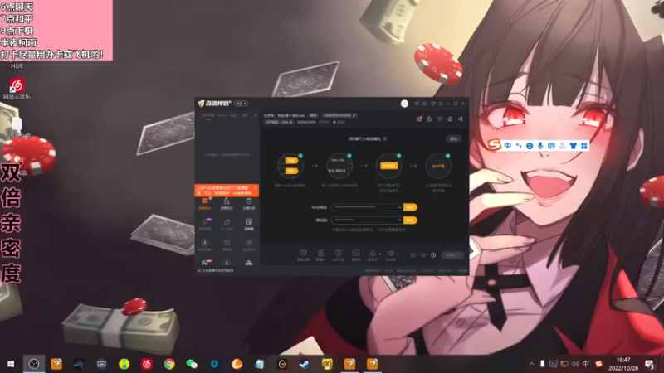Image resolution: width=664 pixels, height=373 pixels.
Task: Select the first scene tab underlined in orange
Action: 207,115
